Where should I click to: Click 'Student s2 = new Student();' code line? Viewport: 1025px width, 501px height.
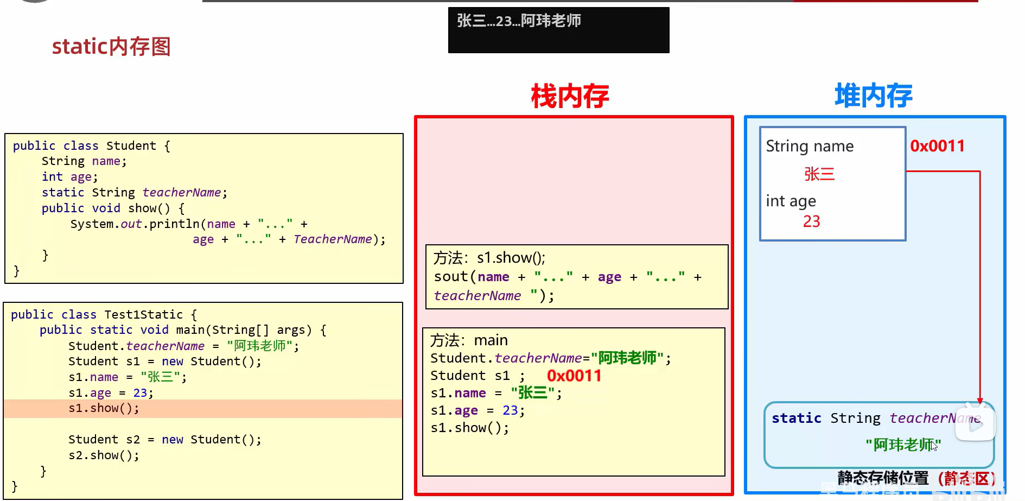[x=165, y=440]
